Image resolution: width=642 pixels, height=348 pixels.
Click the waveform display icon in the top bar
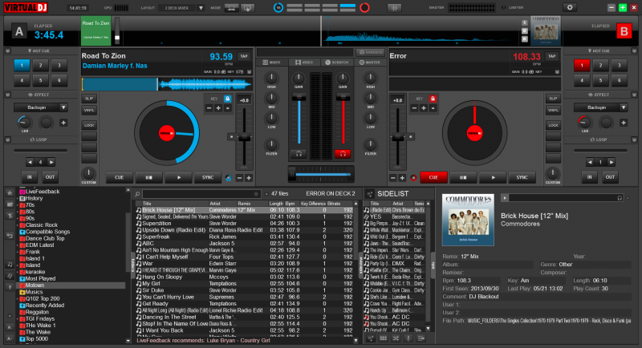(394, 7)
